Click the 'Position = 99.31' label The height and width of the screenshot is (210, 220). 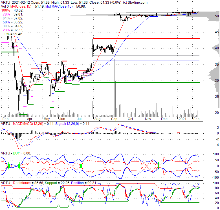click(x=83, y=183)
